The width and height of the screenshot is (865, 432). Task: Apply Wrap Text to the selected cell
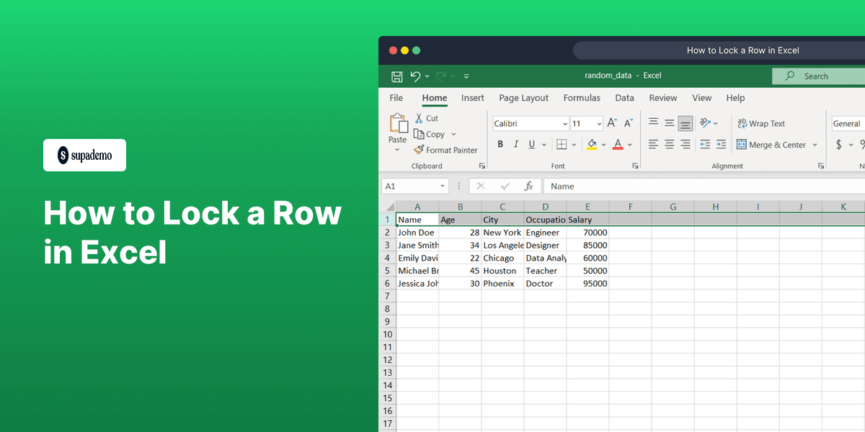point(761,123)
